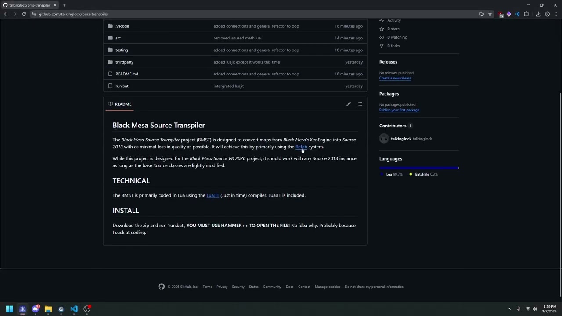Click the GitHub logo in the footer
The image size is (562, 316).
click(x=162, y=287)
